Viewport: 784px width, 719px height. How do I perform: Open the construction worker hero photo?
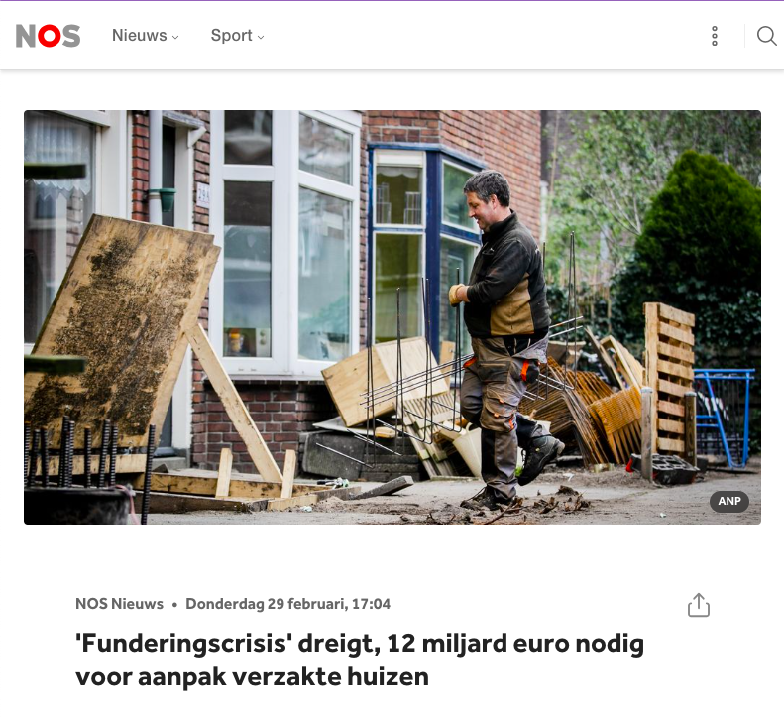click(x=392, y=317)
